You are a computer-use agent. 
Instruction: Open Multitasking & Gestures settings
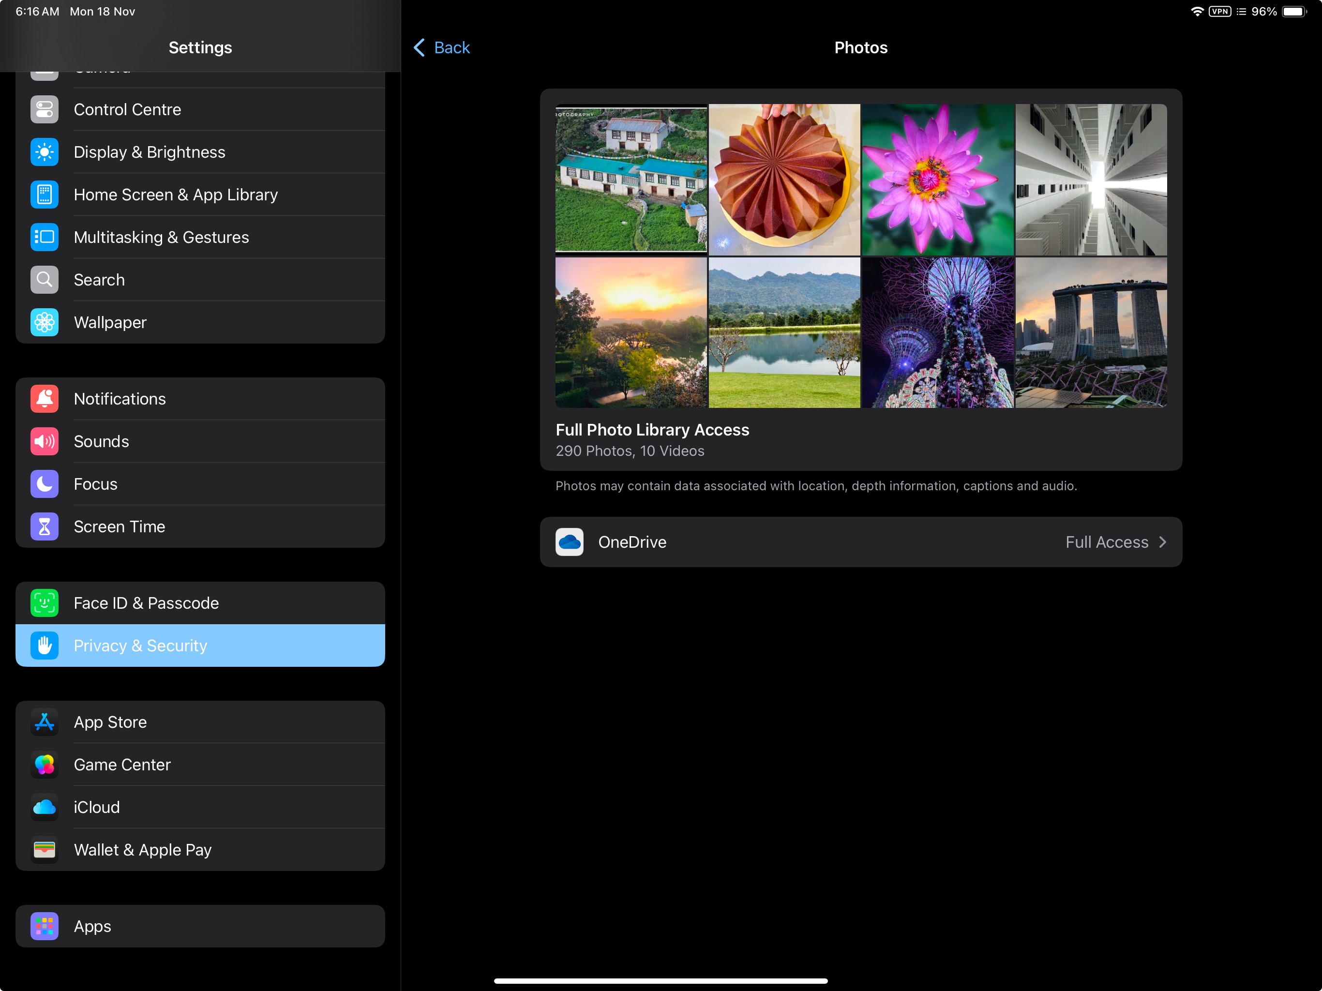coord(200,237)
